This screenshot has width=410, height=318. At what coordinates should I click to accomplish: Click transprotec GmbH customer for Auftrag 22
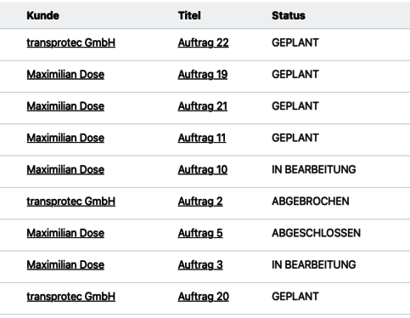71,43
